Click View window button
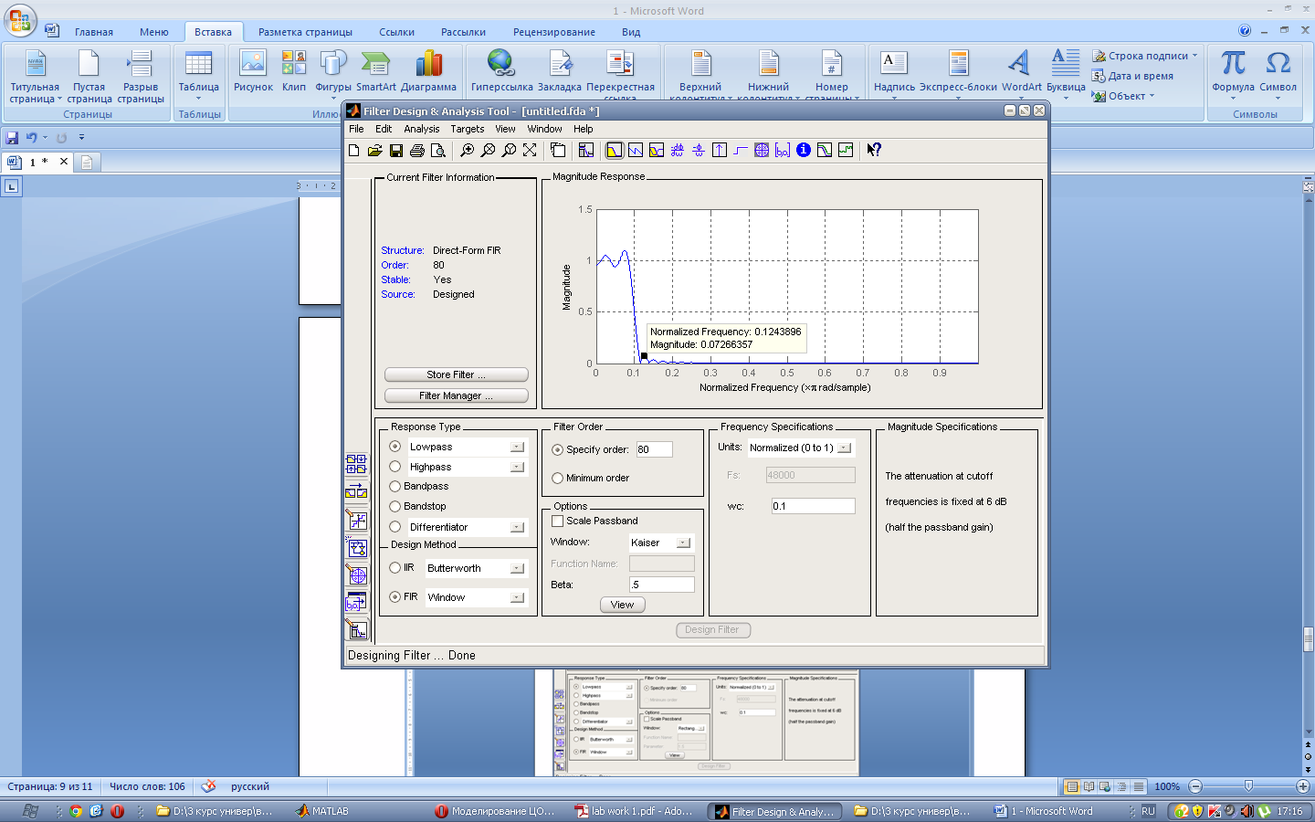 pyautogui.click(x=623, y=605)
